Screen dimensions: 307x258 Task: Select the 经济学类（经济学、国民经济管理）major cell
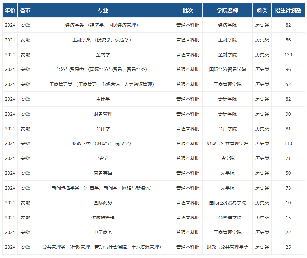click(x=103, y=25)
